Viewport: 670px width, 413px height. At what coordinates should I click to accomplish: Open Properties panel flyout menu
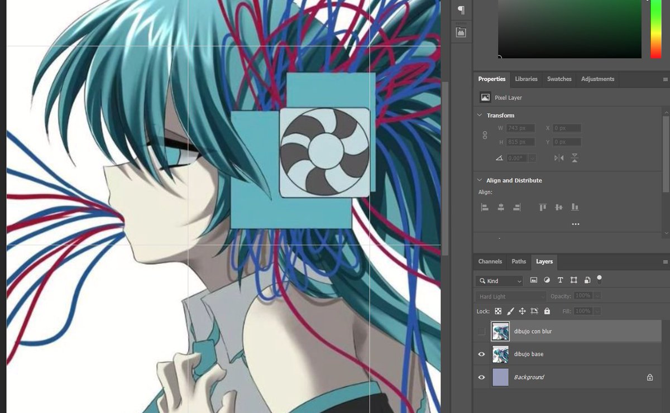(x=665, y=79)
